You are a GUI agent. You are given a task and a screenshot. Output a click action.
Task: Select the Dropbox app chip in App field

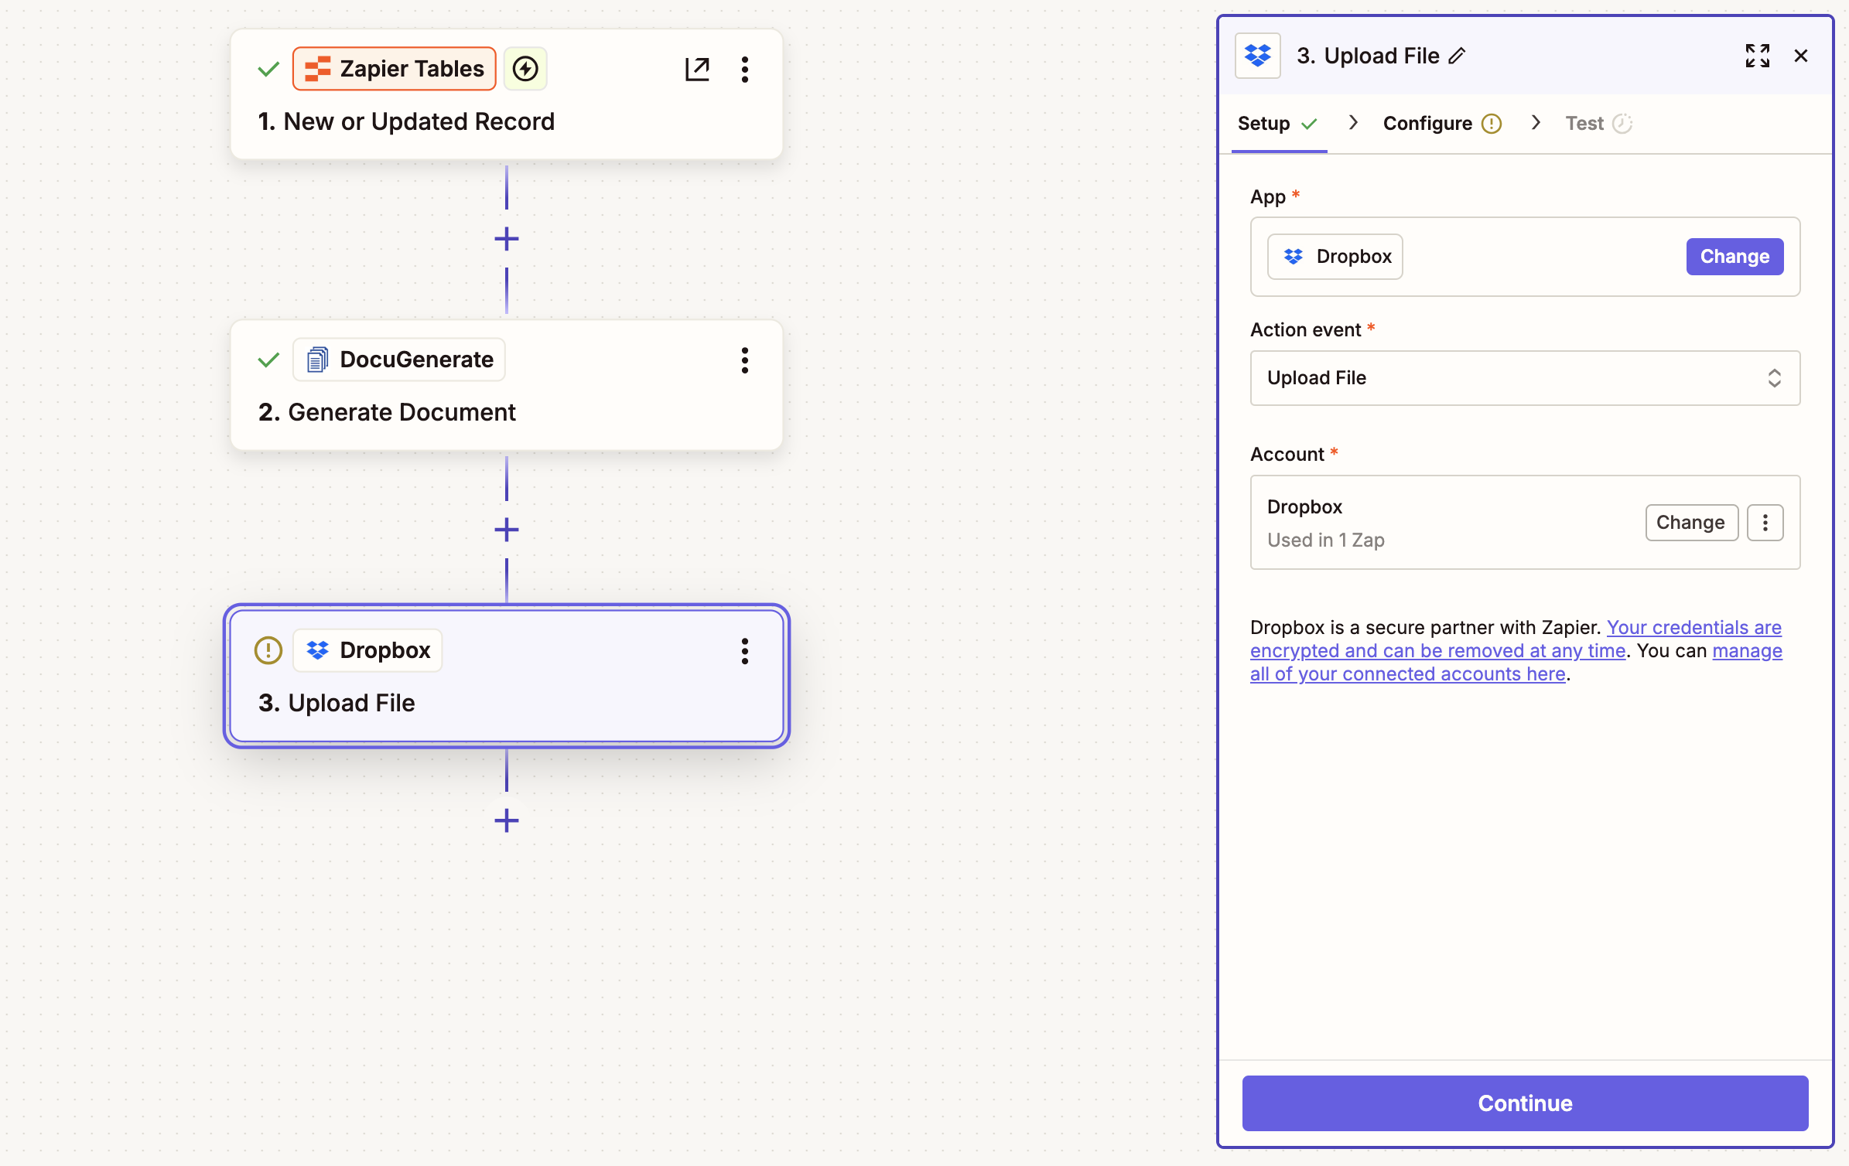click(1335, 257)
